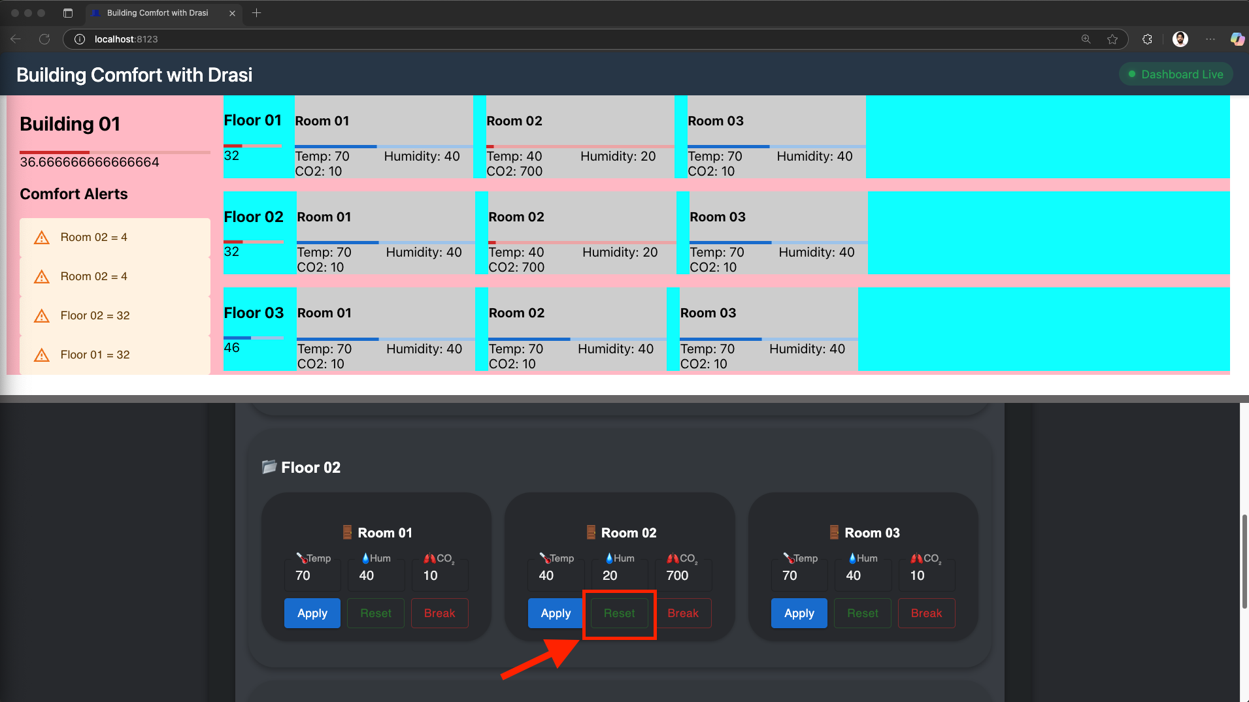Click the Dashboard Live status badge

[x=1176, y=74]
